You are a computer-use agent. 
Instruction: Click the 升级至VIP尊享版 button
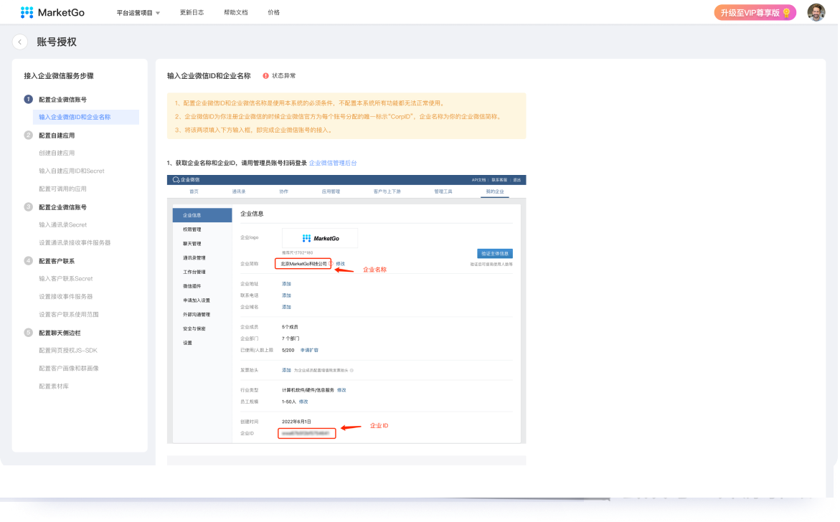pos(755,13)
